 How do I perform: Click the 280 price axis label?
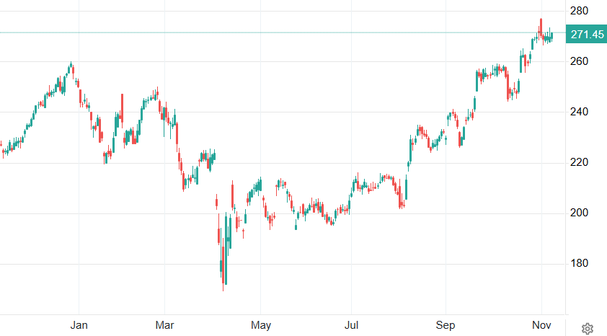click(580, 11)
